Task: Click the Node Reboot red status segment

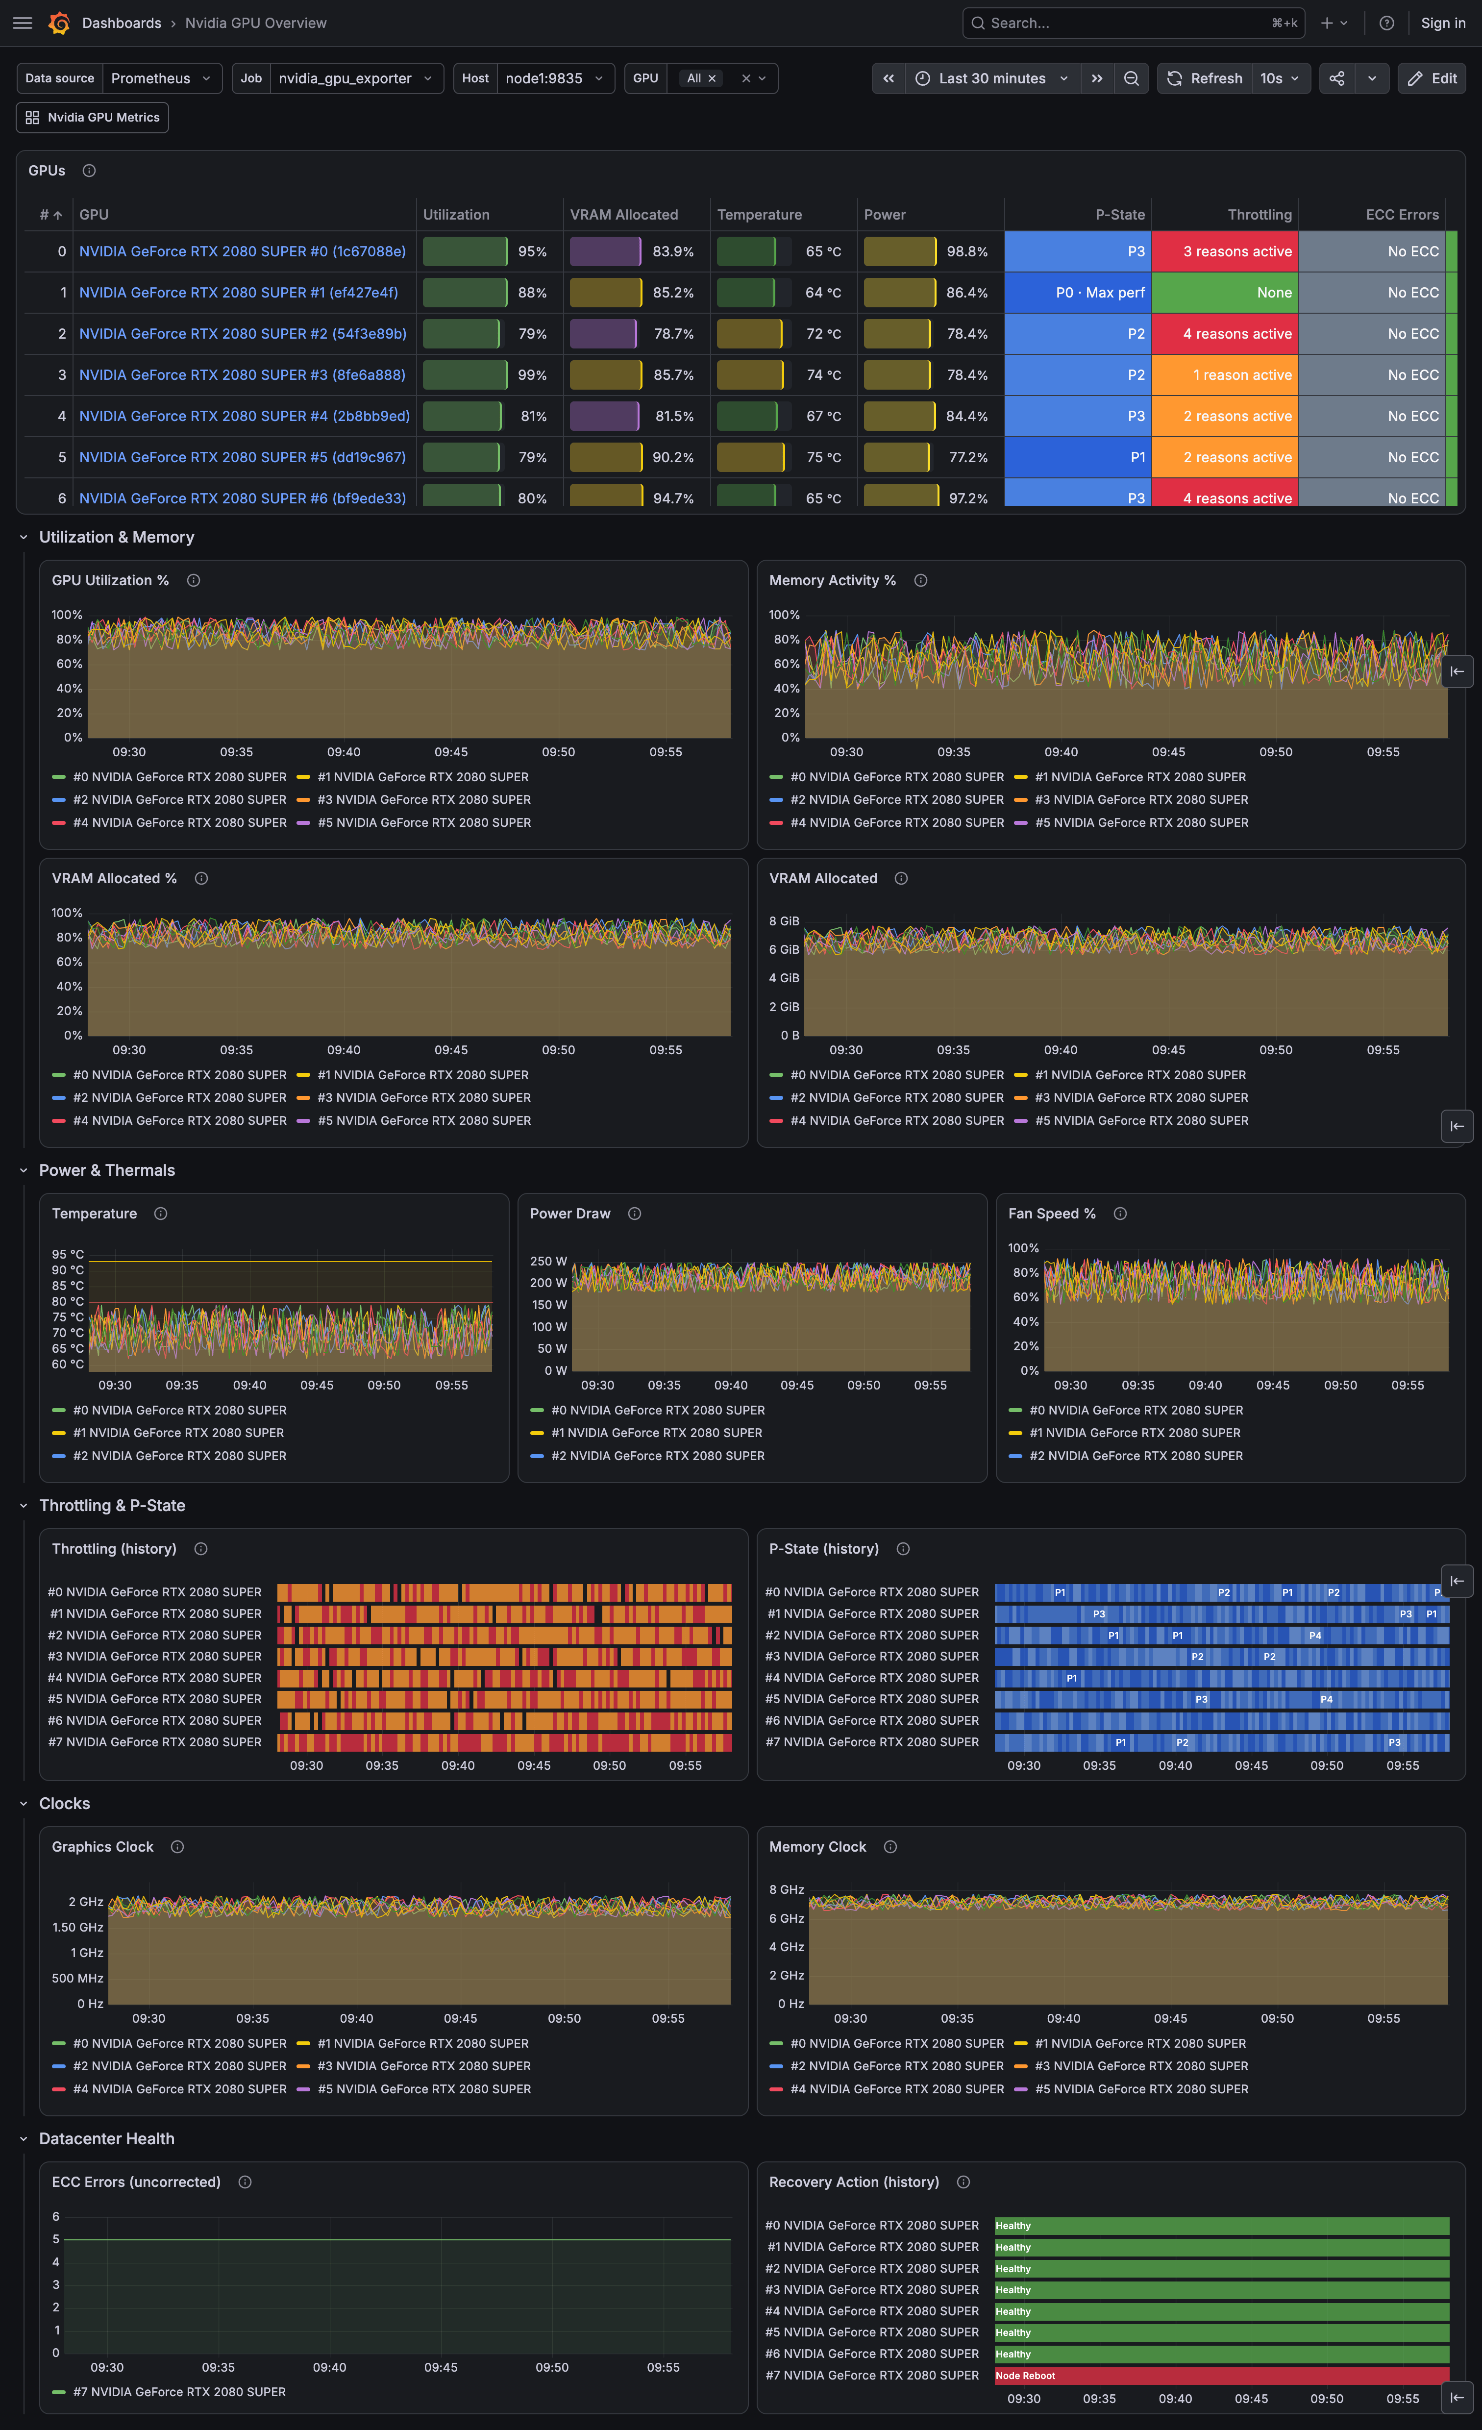Action: click(1222, 2376)
